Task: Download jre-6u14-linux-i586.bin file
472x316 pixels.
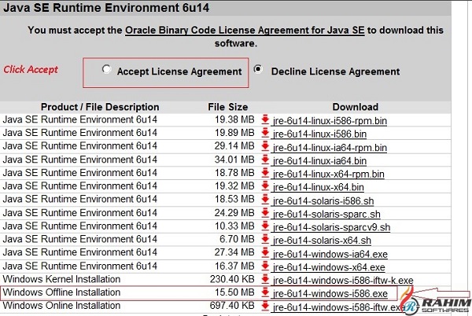Action: pyautogui.click(x=319, y=134)
